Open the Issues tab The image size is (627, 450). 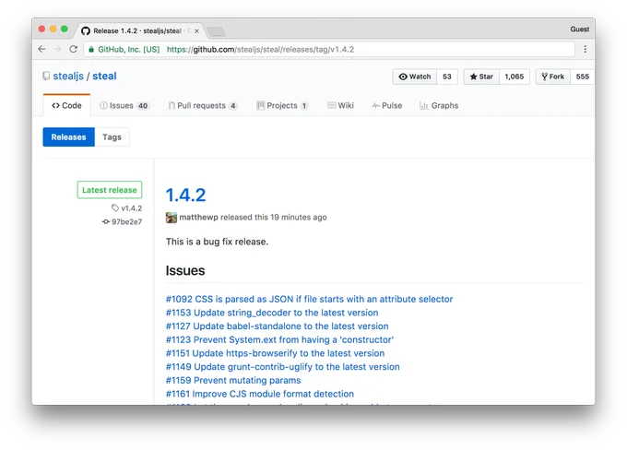(124, 106)
